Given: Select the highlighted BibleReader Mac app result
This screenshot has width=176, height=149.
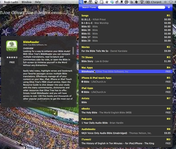Looking at the screenshot, I should coord(126,72).
